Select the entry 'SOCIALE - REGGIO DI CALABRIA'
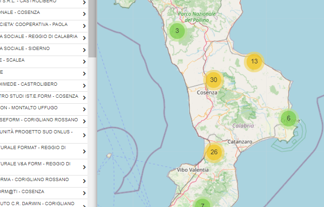 pyautogui.click(x=44, y=38)
